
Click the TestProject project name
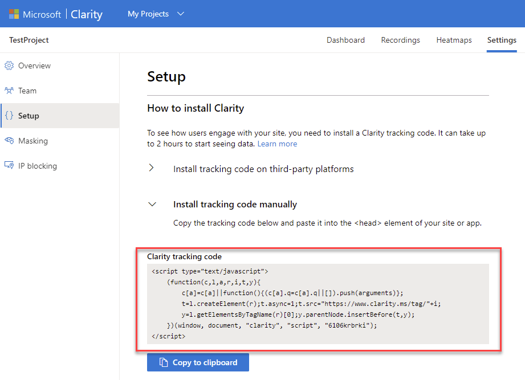29,40
